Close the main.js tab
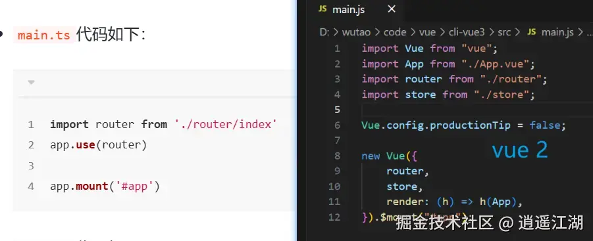The width and height of the screenshot is (593, 241). [392, 9]
